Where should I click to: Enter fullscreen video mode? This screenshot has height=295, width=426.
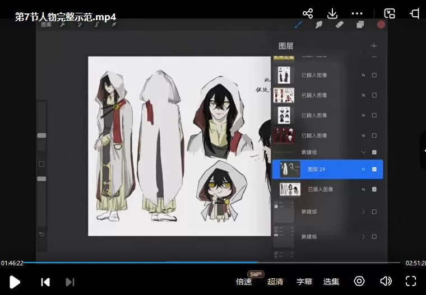(411, 281)
